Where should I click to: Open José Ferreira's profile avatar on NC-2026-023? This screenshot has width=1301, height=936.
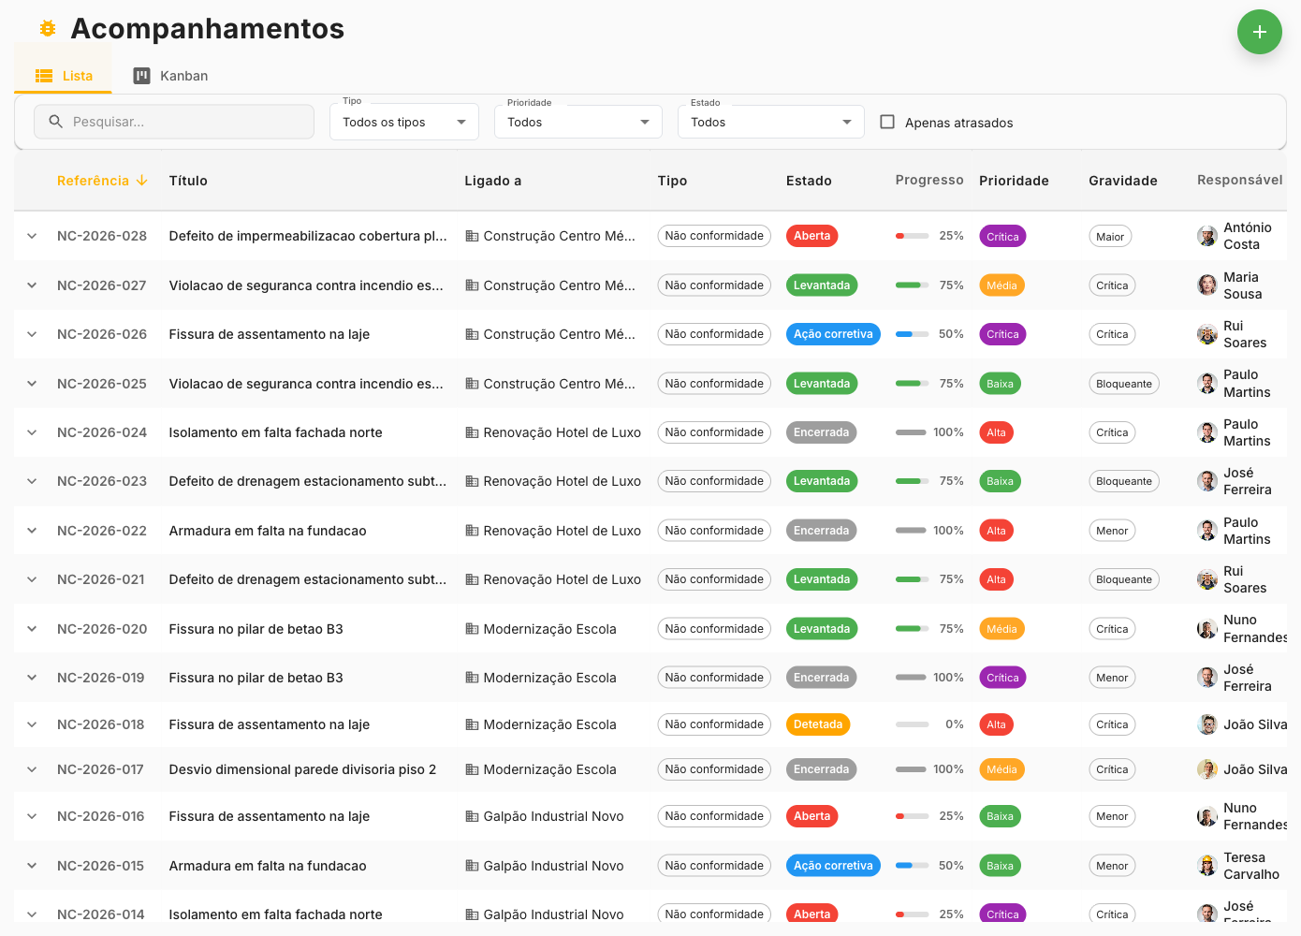[x=1207, y=480]
